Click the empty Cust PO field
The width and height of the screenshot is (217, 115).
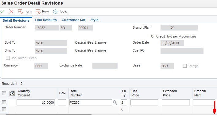[x=182, y=51]
